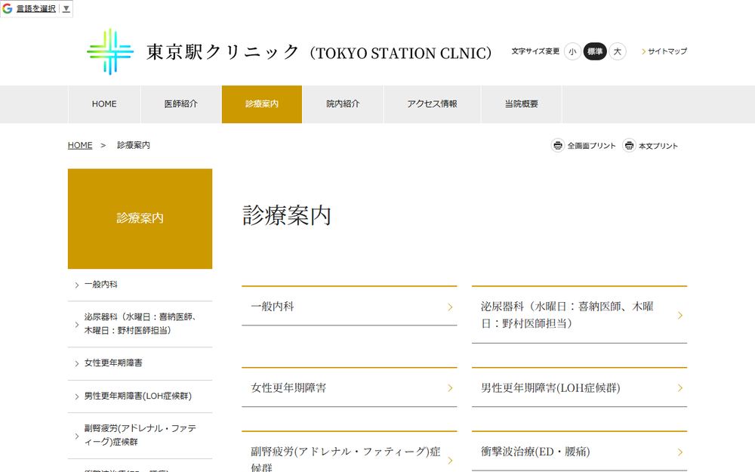Click the gold 診療案内 sidebar header
The width and height of the screenshot is (755, 472).
(140, 219)
